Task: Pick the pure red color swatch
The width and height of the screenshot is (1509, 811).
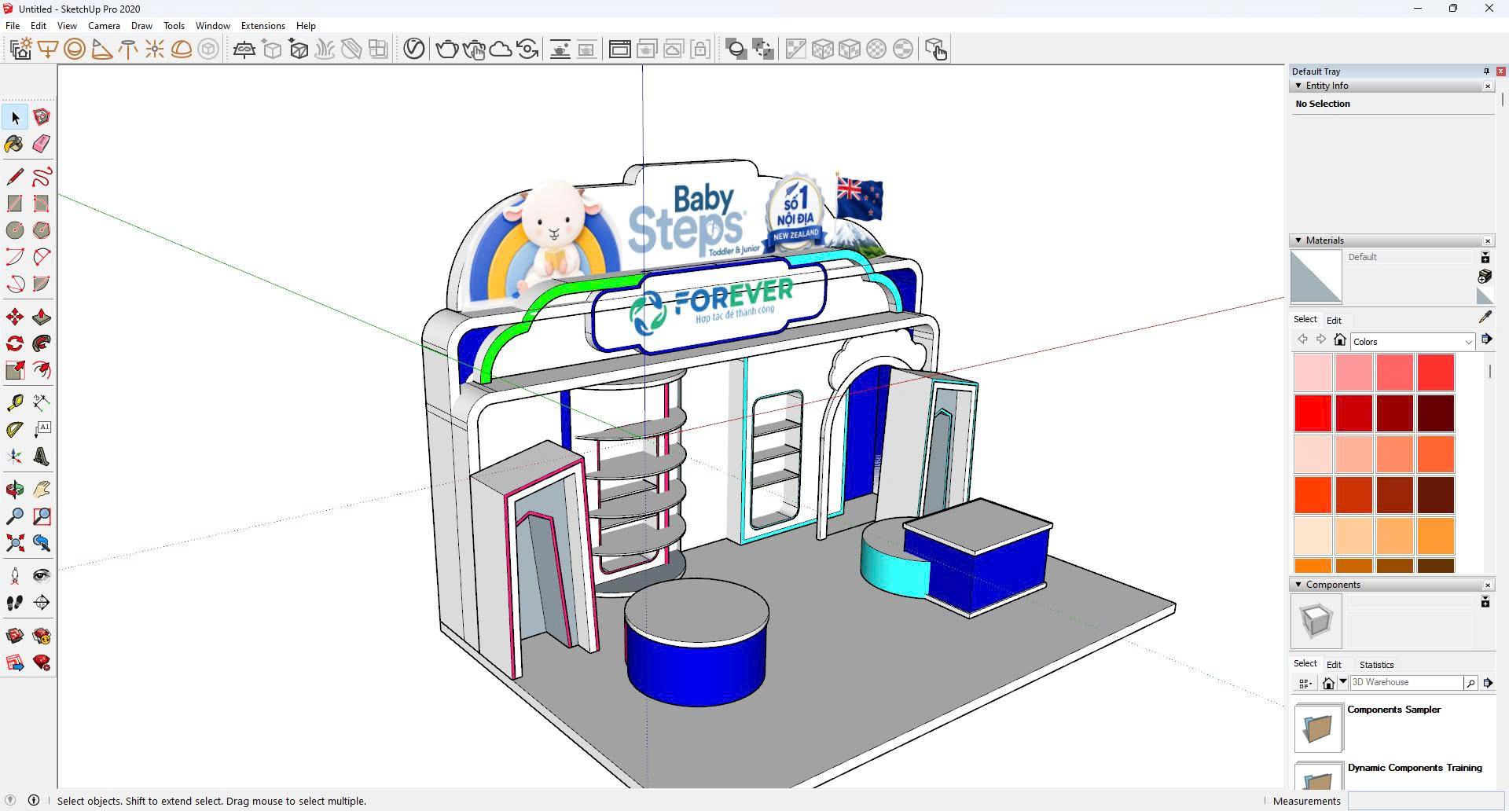Action: 1313,413
